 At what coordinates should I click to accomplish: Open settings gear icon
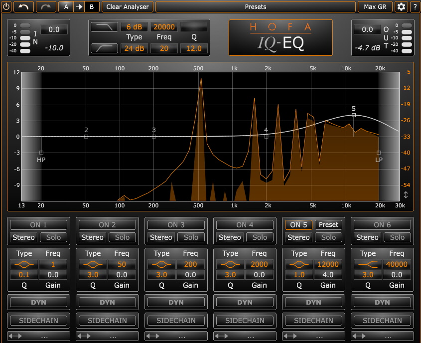click(401, 6)
